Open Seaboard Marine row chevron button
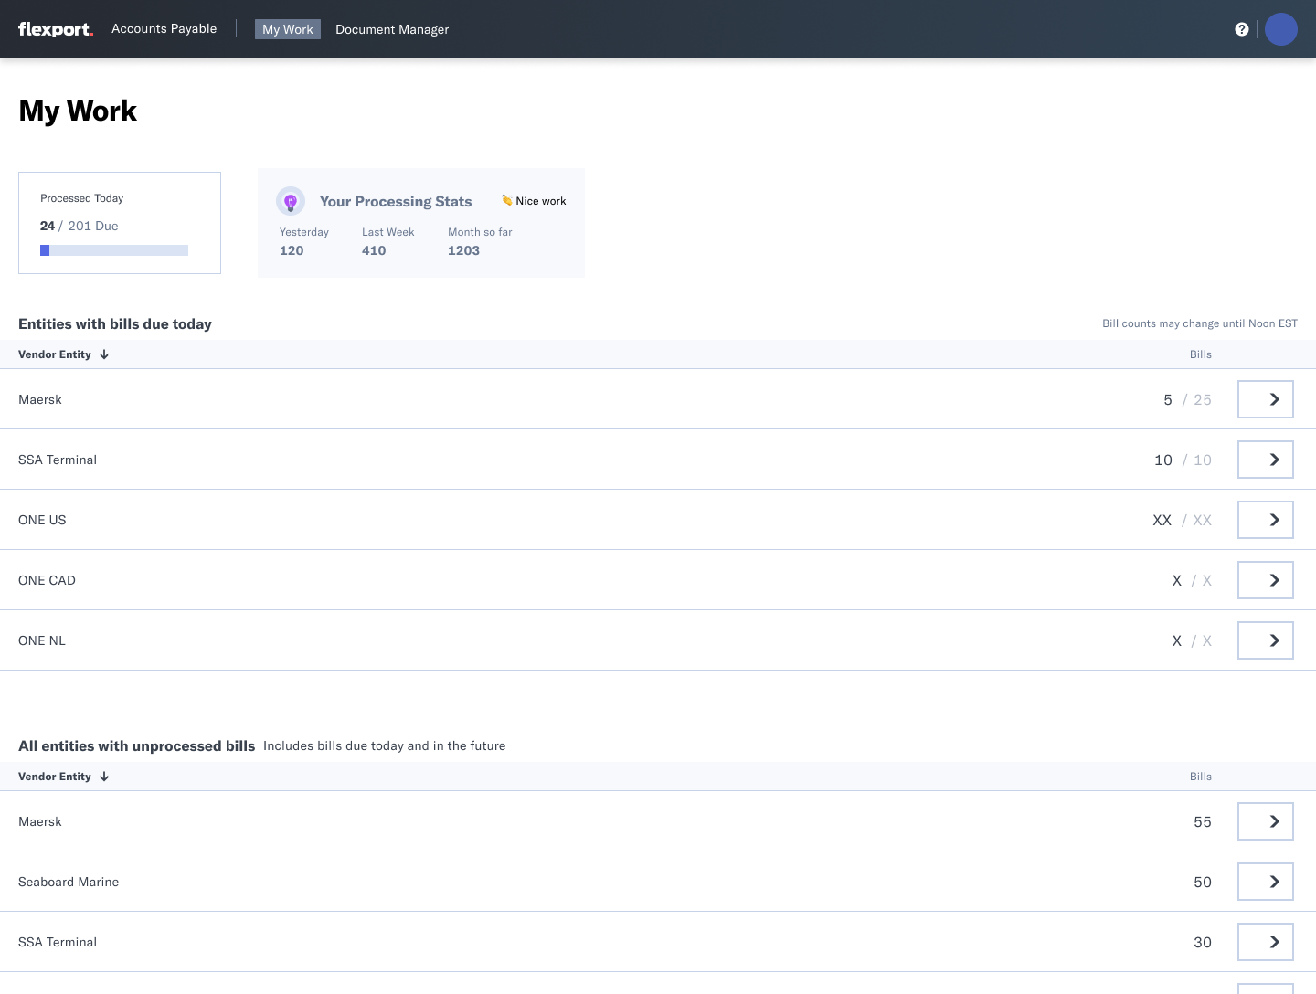This screenshot has width=1316, height=994. click(1266, 882)
